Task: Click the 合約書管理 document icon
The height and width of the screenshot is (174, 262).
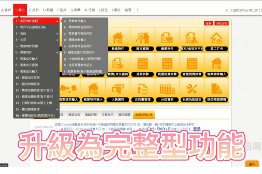Action: tap(143, 89)
